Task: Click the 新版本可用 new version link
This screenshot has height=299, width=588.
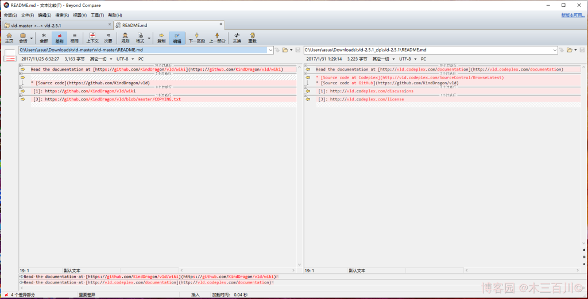Action: (572, 15)
